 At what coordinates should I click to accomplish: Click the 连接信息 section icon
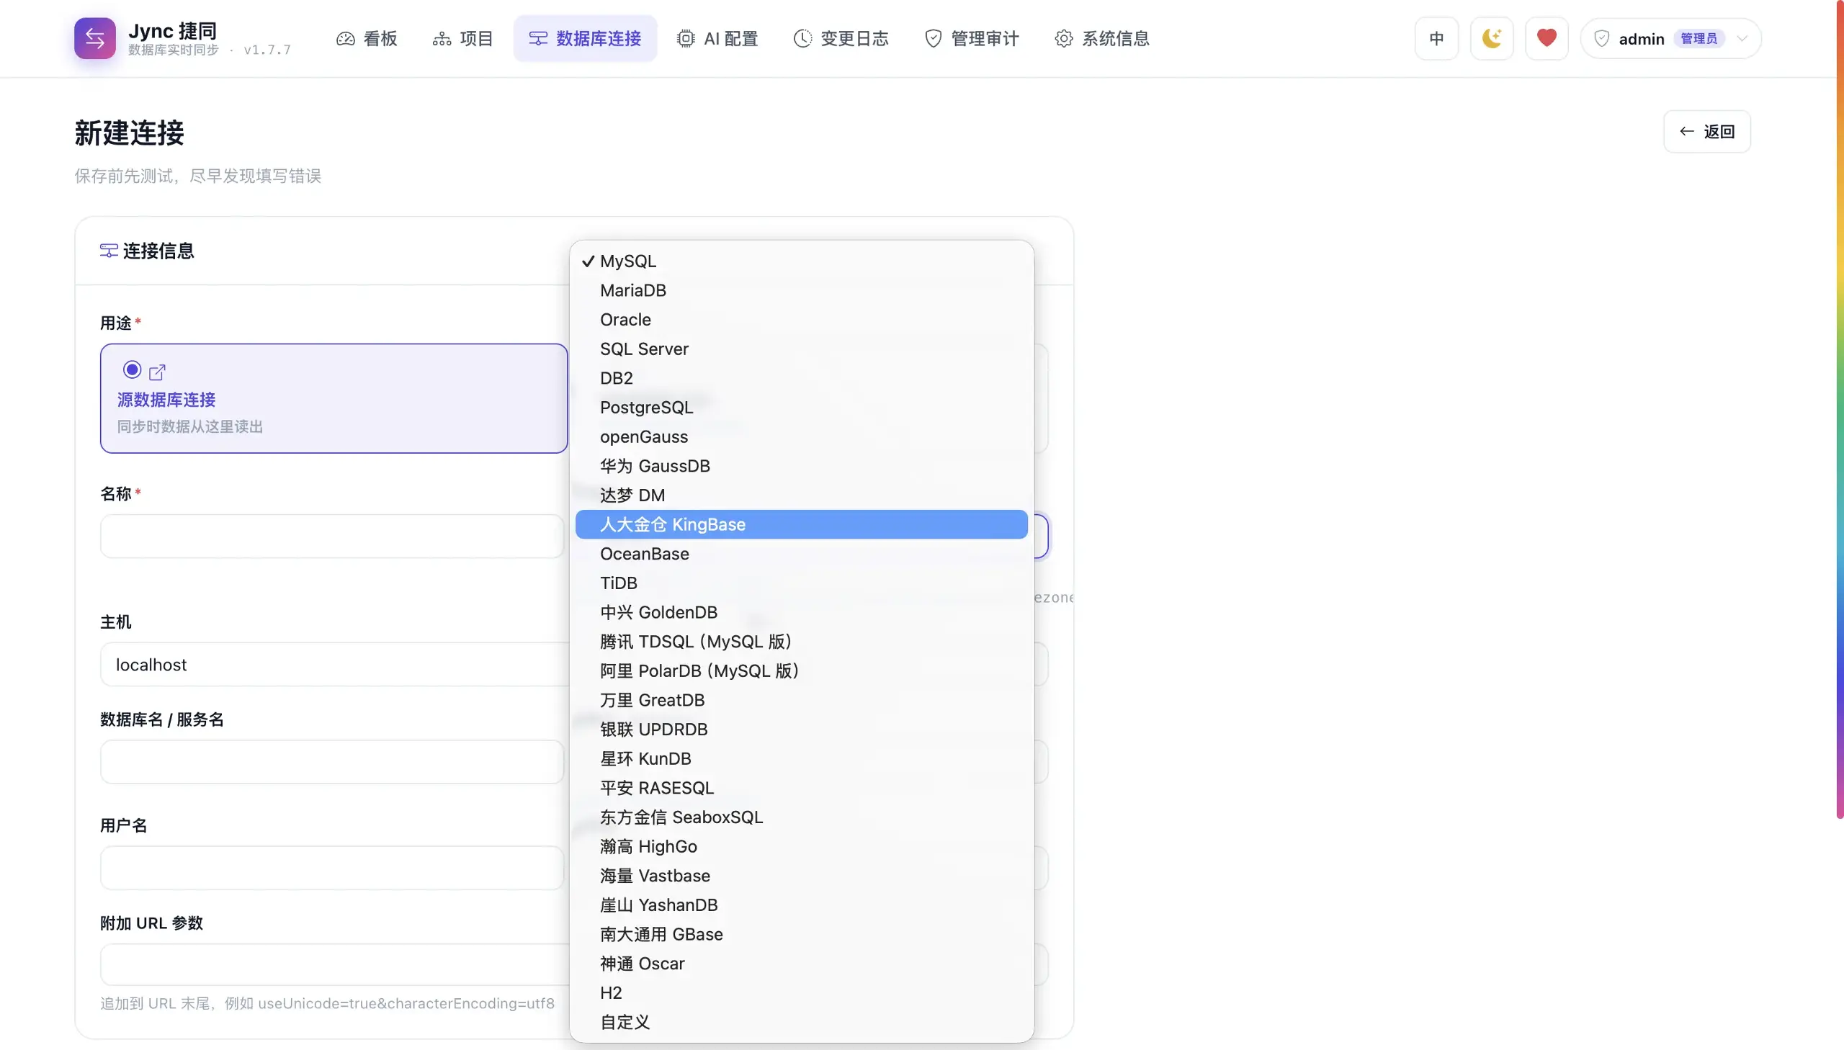109,251
